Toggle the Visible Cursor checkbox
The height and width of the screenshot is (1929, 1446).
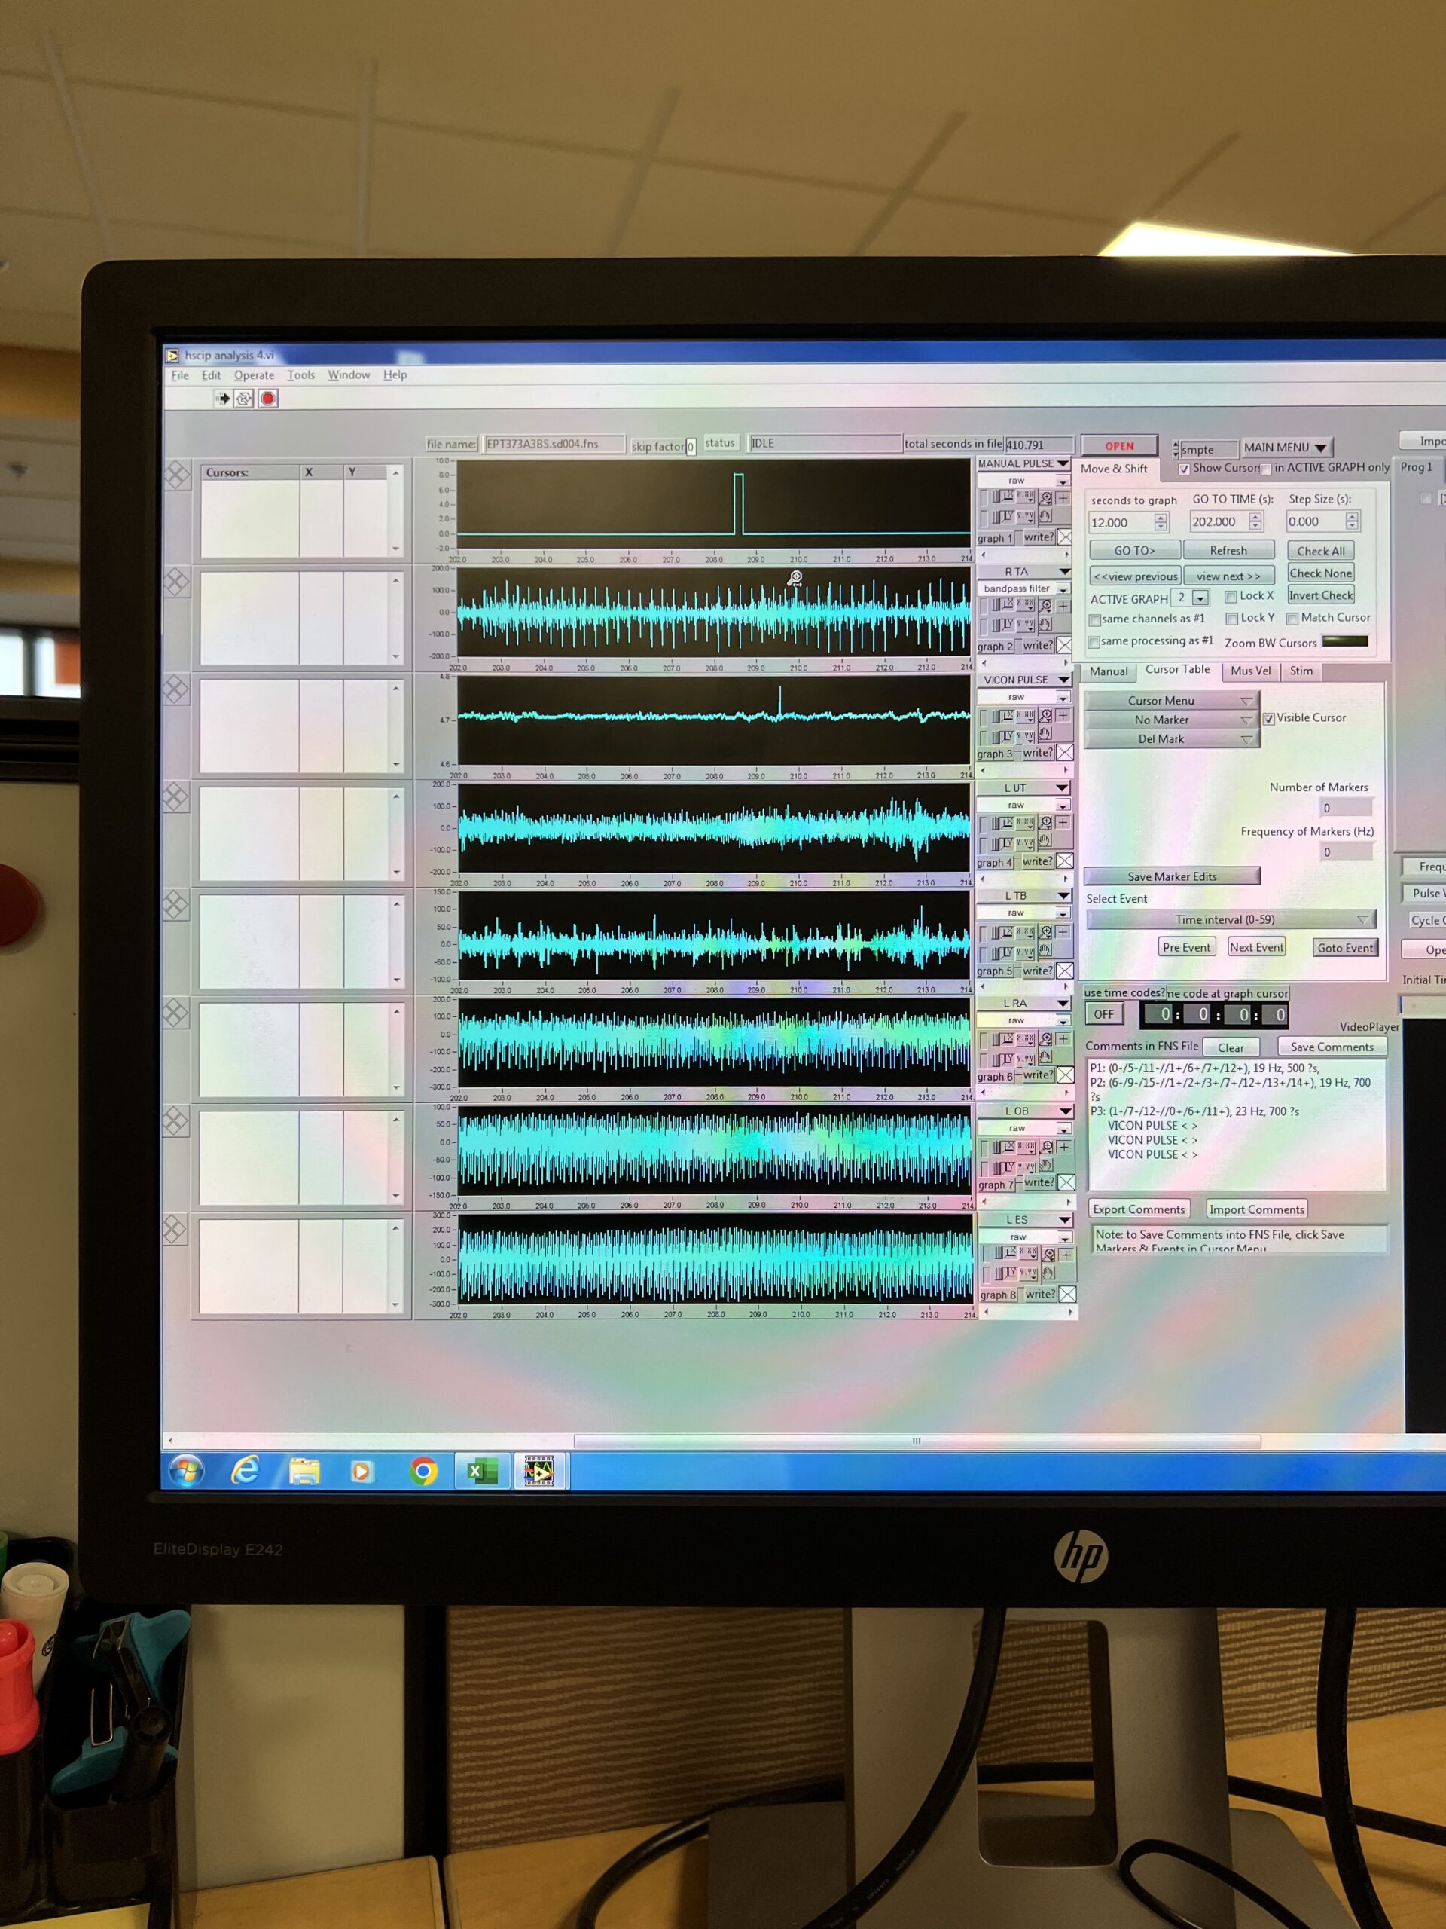(x=1269, y=719)
